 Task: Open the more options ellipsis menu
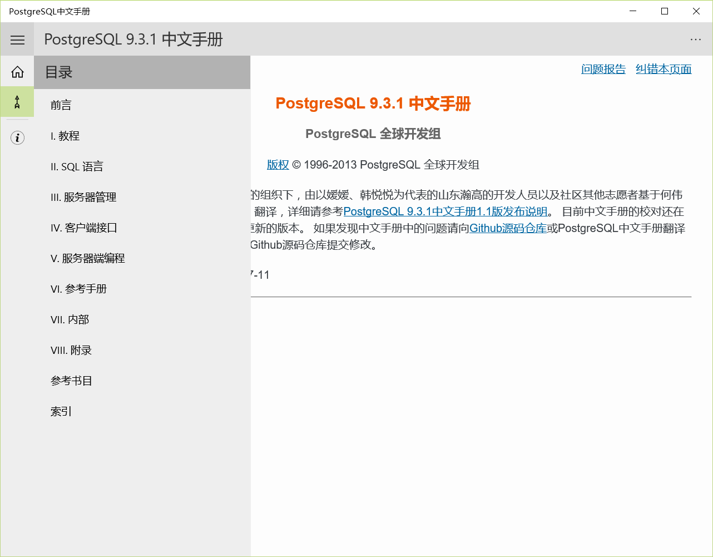695,40
